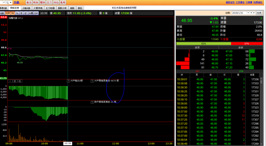
Task: Toggle the 大戶 indicator button
Action: pyautogui.click(x=8, y=13)
